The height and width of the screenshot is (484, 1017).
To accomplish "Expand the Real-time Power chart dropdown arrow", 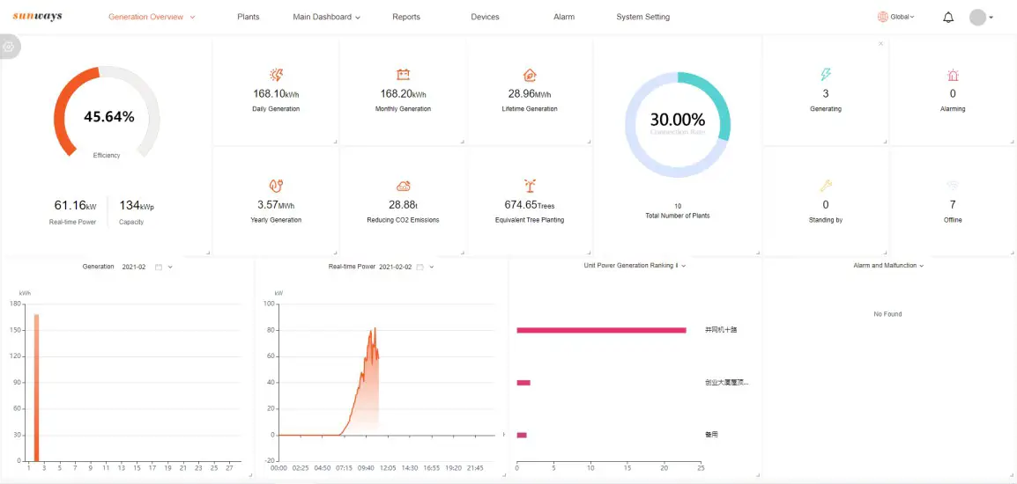I will click(431, 267).
